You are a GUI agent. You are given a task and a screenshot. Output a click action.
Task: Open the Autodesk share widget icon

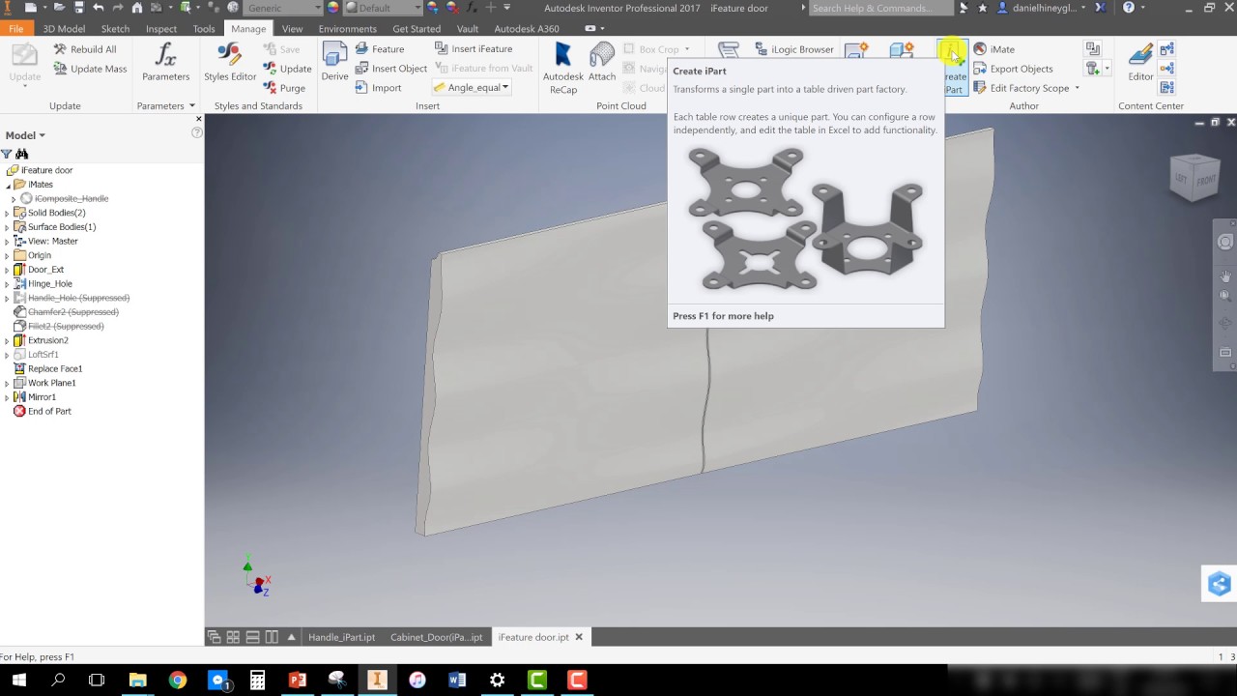pyautogui.click(x=1220, y=584)
